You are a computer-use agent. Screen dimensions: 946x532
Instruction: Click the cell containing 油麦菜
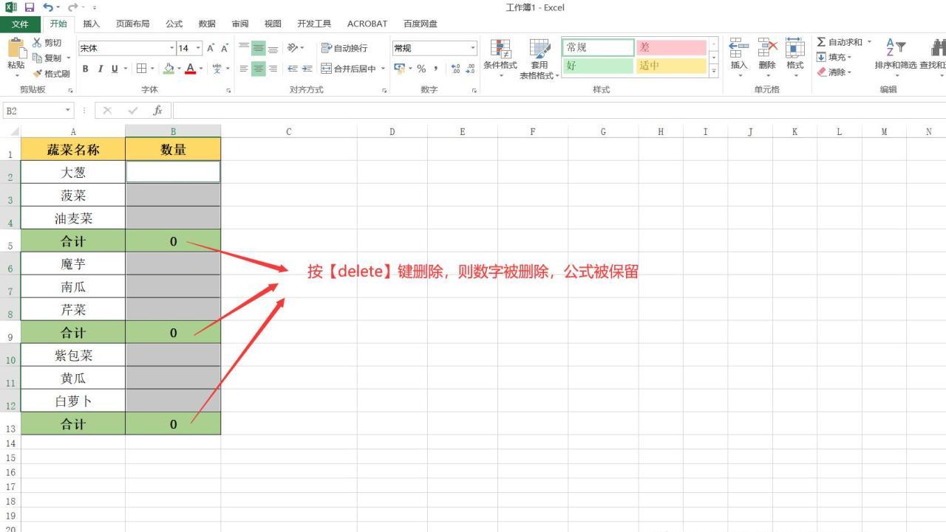tap(73, 218)
